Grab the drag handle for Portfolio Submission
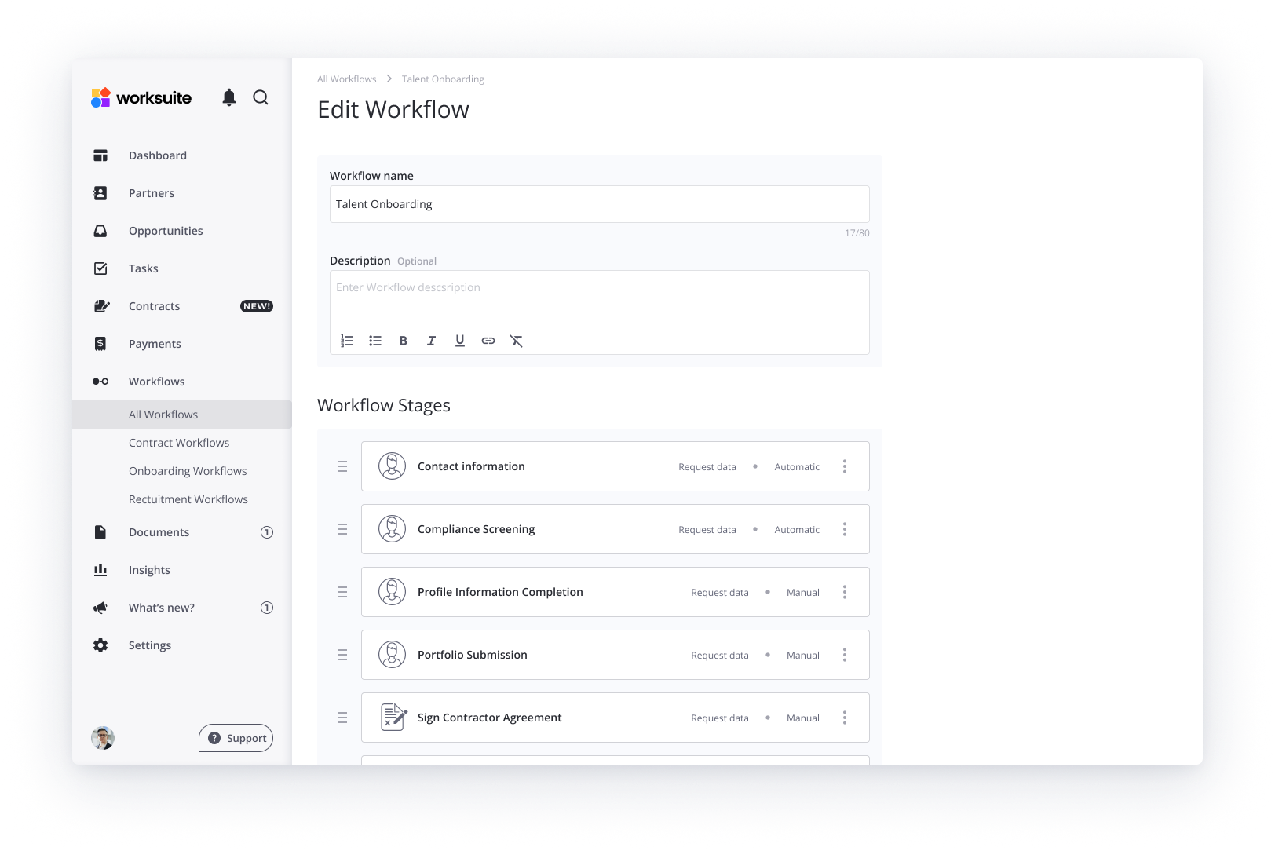 [342, 655]
